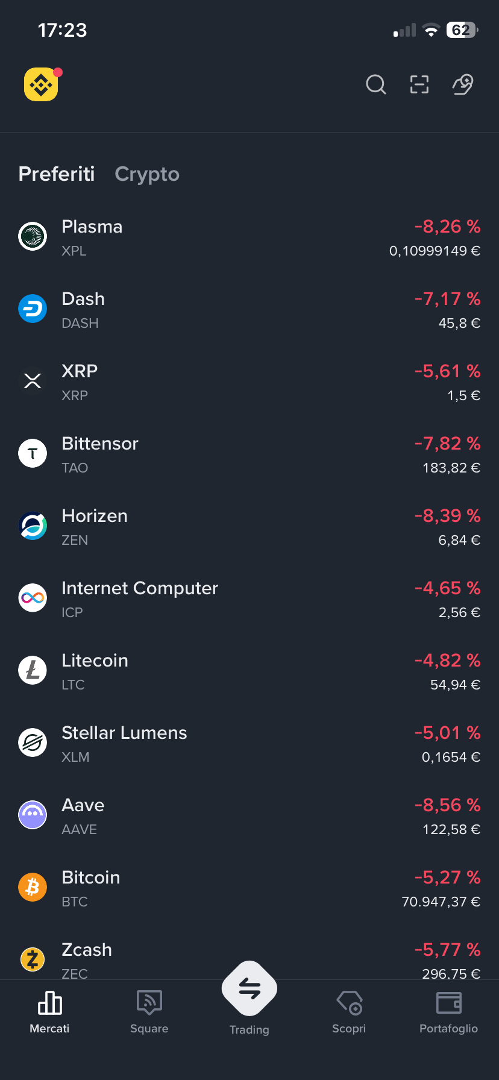Open the Internet Computer ICP entry
The image size is (499, 1080).
point(249,599)
